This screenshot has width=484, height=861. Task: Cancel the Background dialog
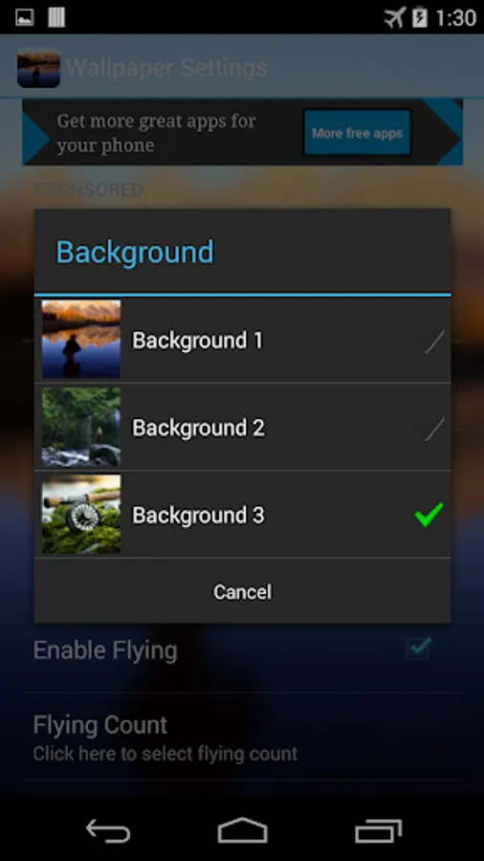[242, 591]
